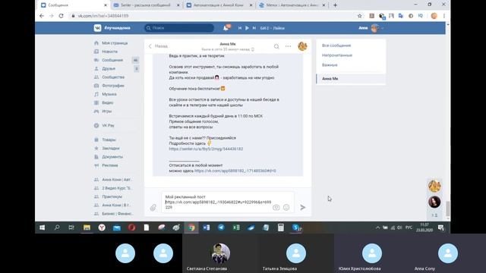Open Новости in sidebar
Screen dimensions: 486x273
tap(109, 52)
